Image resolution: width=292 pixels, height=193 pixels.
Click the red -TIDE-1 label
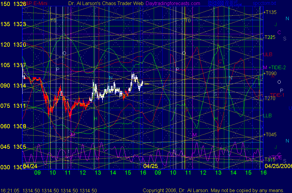(277, 95)
